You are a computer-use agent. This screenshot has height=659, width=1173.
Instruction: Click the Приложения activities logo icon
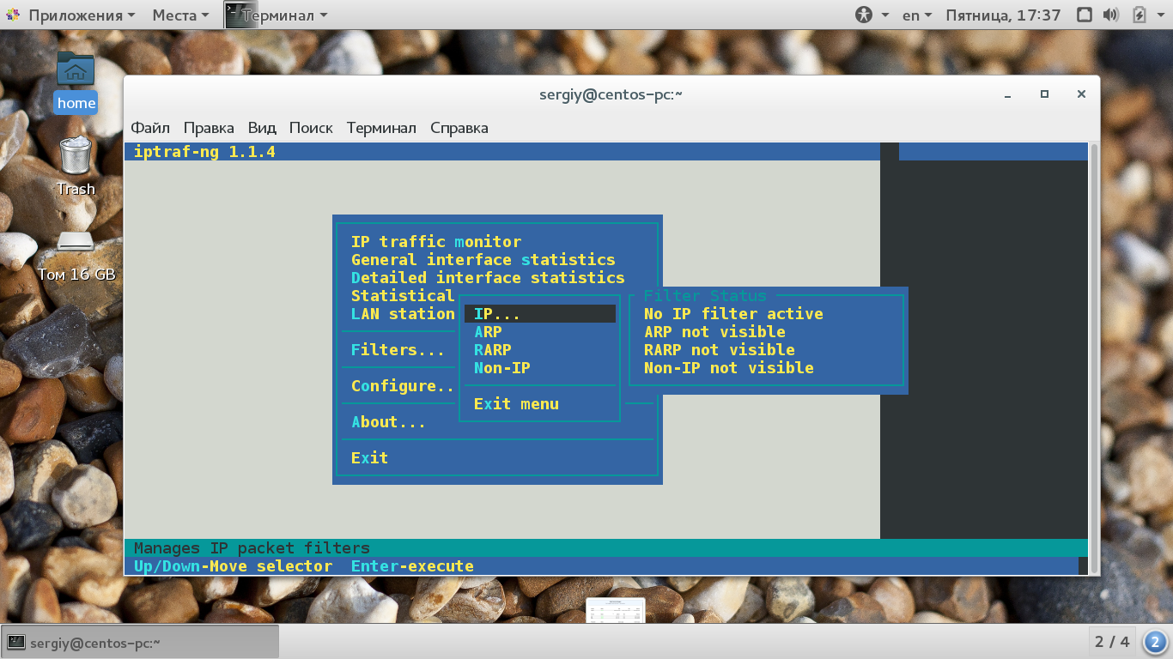(13, 15)
